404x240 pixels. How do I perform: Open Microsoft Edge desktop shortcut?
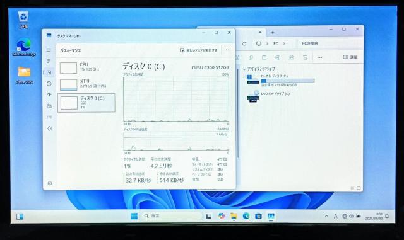tap(24, 47)
